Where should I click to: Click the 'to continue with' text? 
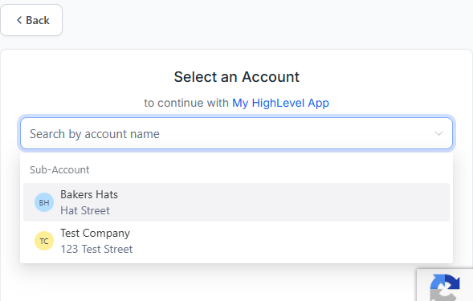coord(186,103)
